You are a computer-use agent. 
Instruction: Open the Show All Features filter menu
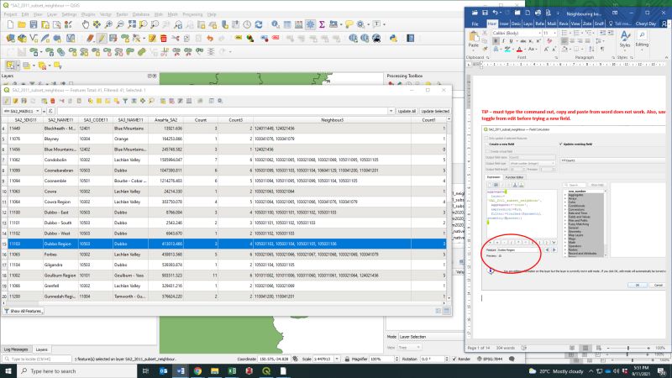pos(24,311)
